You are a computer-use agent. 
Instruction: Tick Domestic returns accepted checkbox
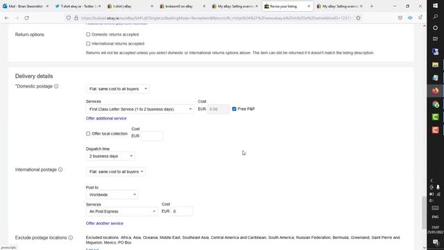click(88, 34)
